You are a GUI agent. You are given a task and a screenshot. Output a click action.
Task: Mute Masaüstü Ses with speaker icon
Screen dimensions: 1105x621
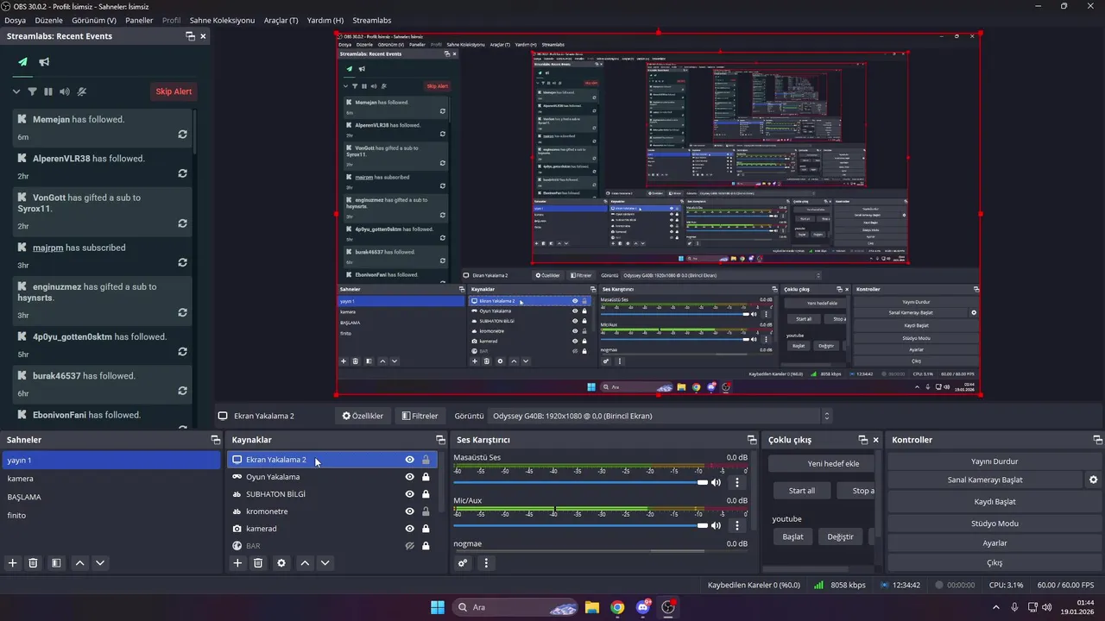click(x=716, y=482)
